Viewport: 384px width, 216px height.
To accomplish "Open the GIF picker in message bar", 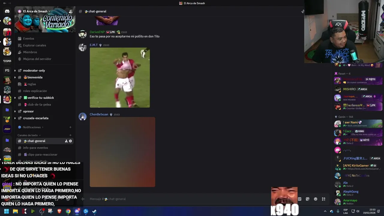I will tap(299, 199).
